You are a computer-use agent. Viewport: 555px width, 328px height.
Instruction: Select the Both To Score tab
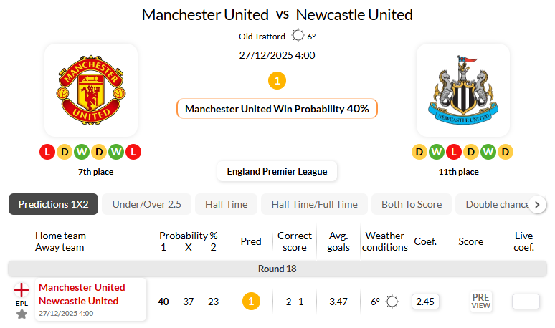(412, 204)
